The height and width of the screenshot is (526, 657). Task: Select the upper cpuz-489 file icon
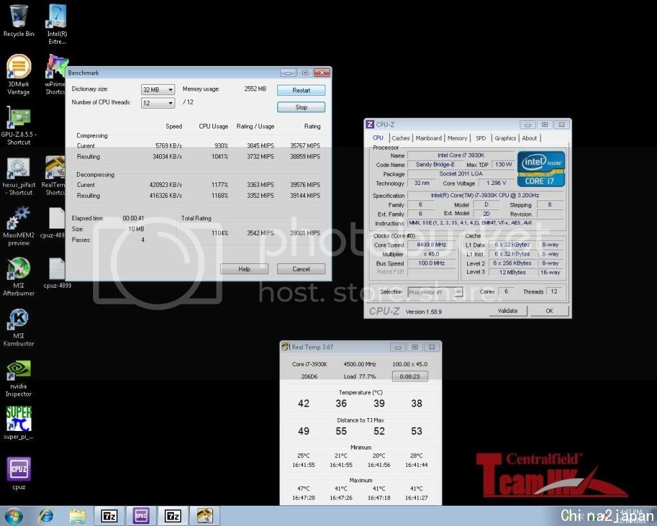[55, 223]
